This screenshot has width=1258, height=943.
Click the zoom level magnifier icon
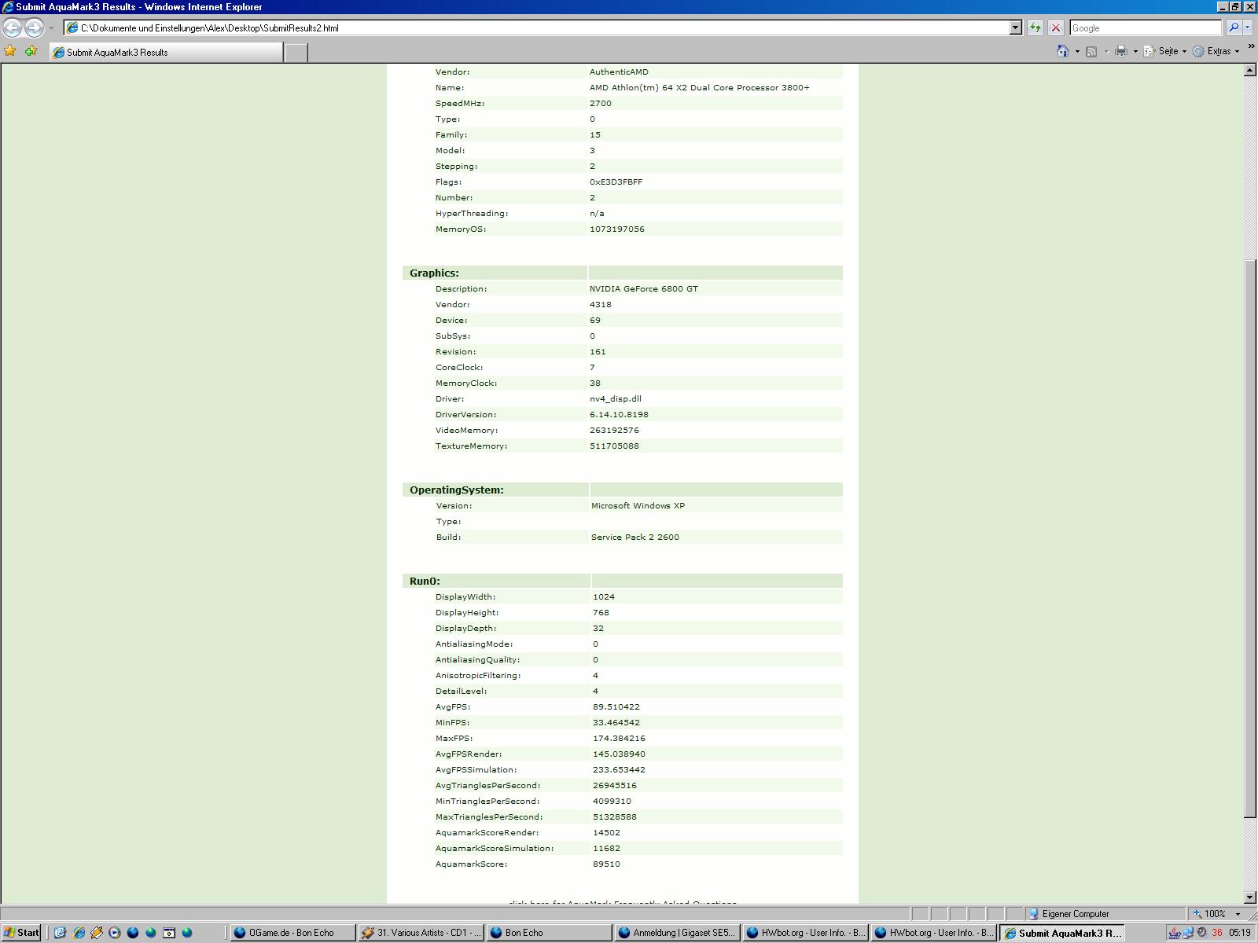(x=1197, y=914)
